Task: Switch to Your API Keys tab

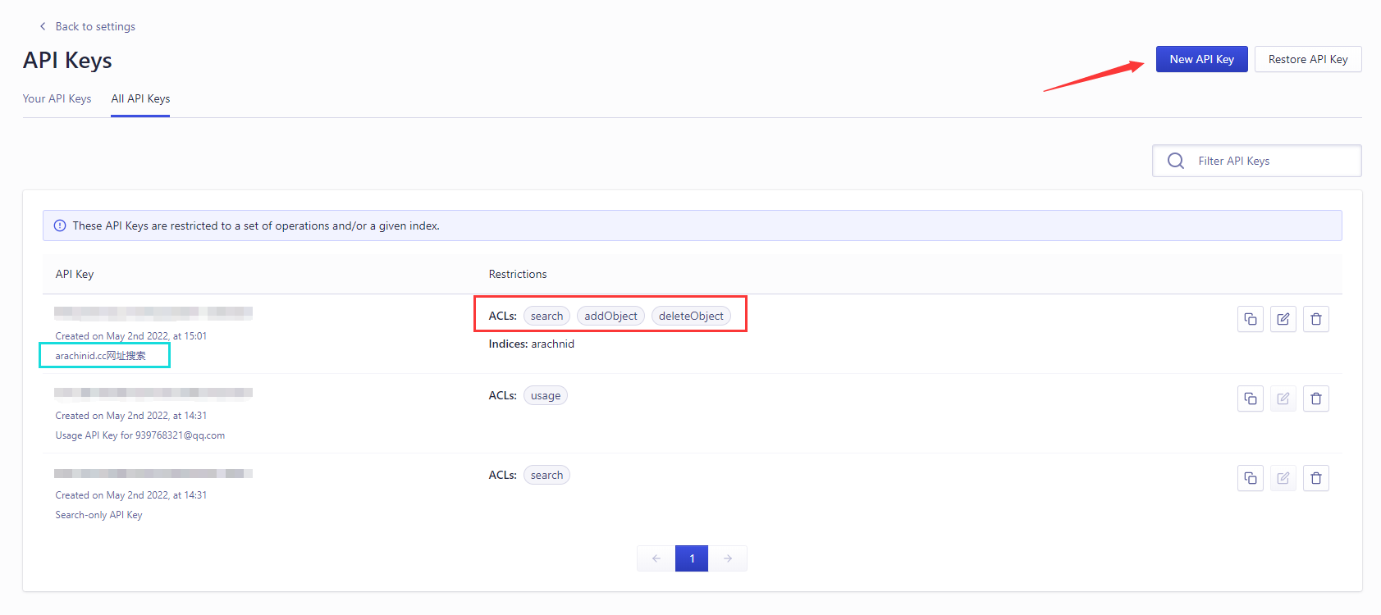Action: [57, 98]
